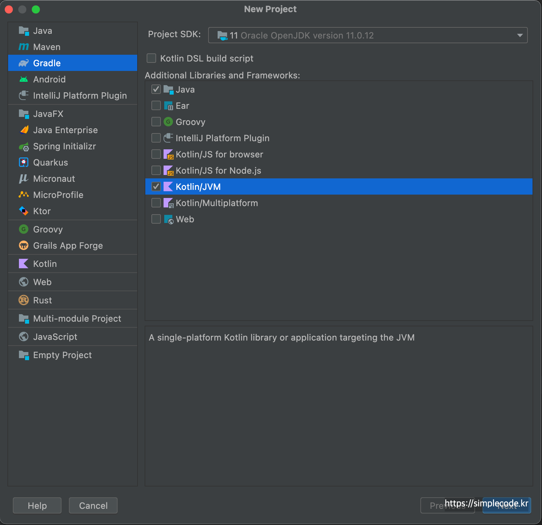Click the Ktor icon
Viewport: 542px width, 525px height.
pyautogui.click(x=24, y=211)
